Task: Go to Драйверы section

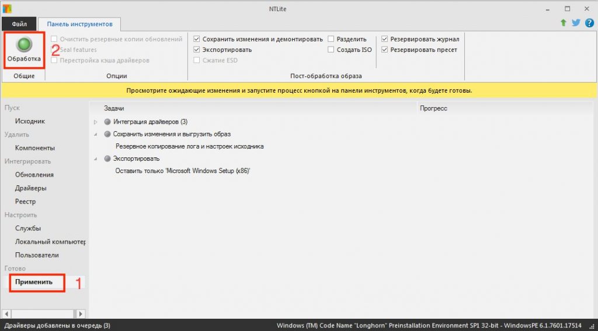Action: pos(30,188)
